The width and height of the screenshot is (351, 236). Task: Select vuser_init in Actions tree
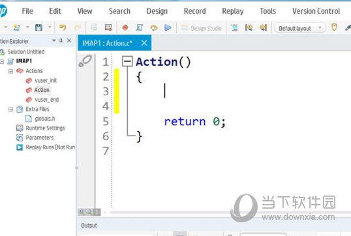[x=41, y=80]
